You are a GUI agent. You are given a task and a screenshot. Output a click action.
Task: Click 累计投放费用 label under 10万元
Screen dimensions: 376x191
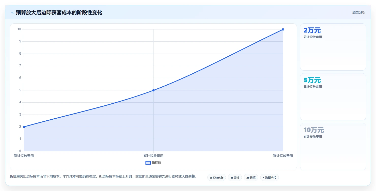313,137
